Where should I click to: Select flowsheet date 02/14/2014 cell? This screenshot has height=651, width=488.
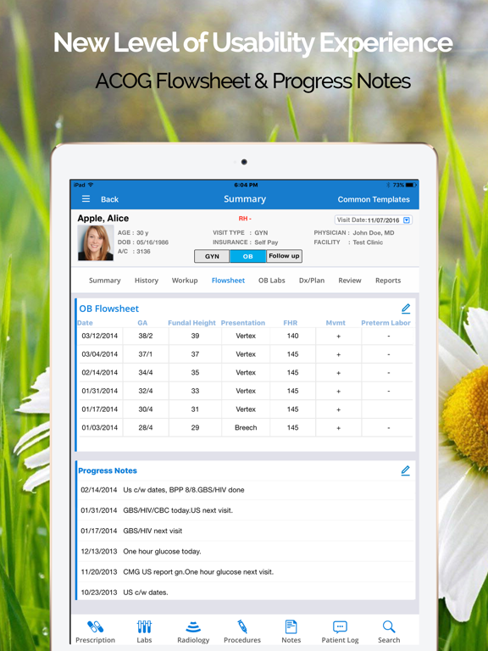(100, 372)
